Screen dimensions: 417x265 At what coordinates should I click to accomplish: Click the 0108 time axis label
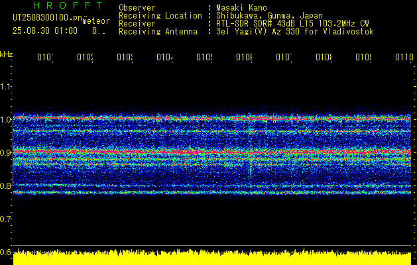(324, 58)
